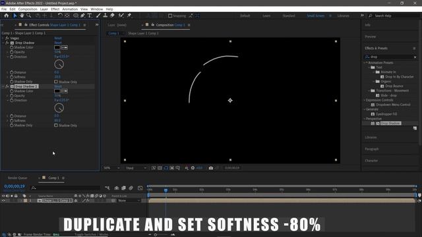Switch to the Small Screen workspace
Image resolution: width=422 pixels, height=237 pixels.
[x=315, y=16]
